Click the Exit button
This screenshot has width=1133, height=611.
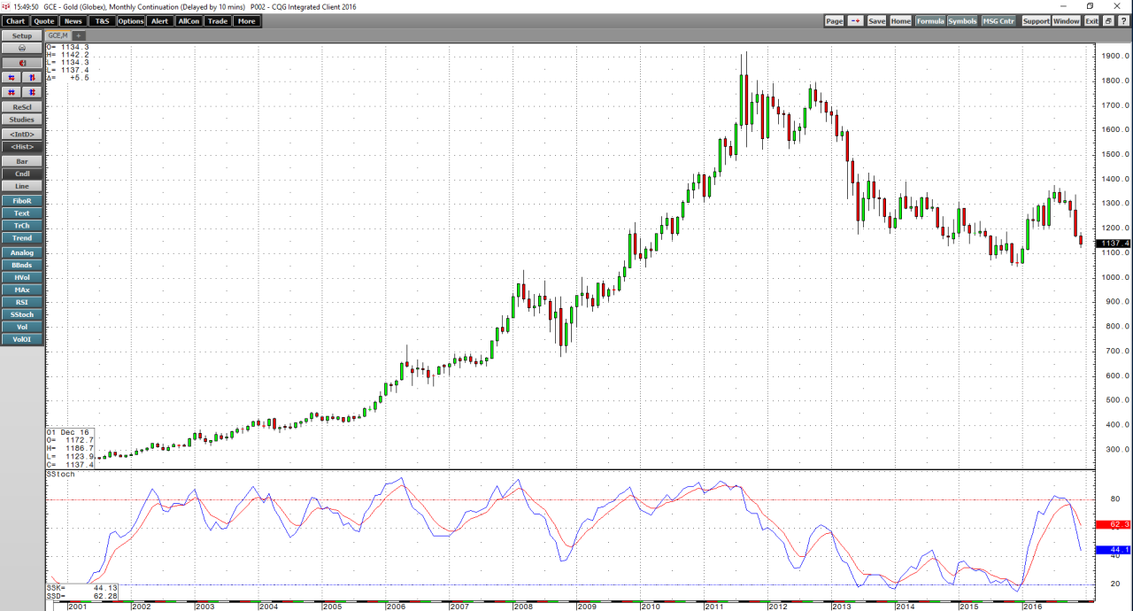(x=1091, y=21)
